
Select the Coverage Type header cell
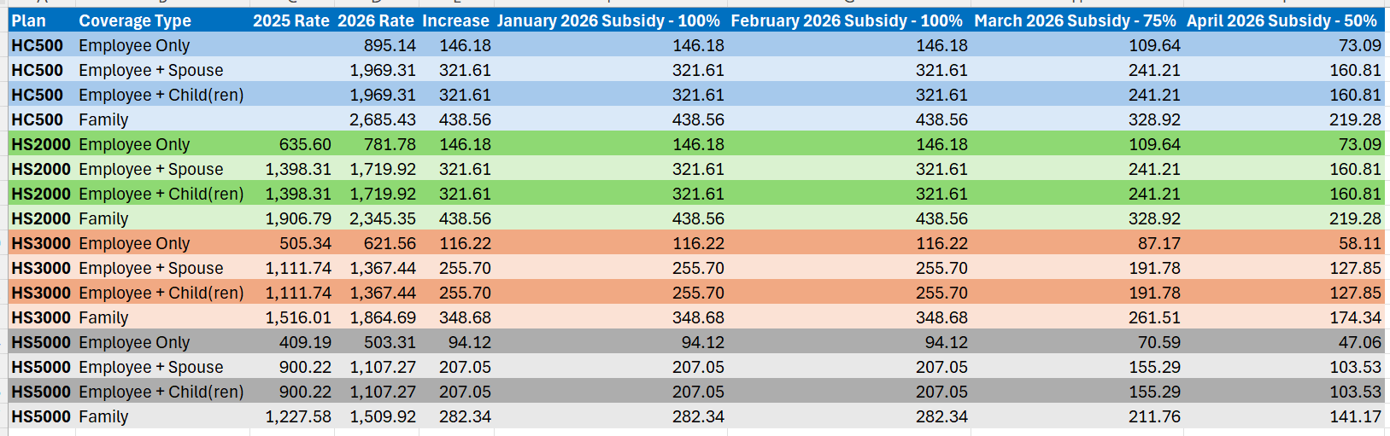pos(135,20)
